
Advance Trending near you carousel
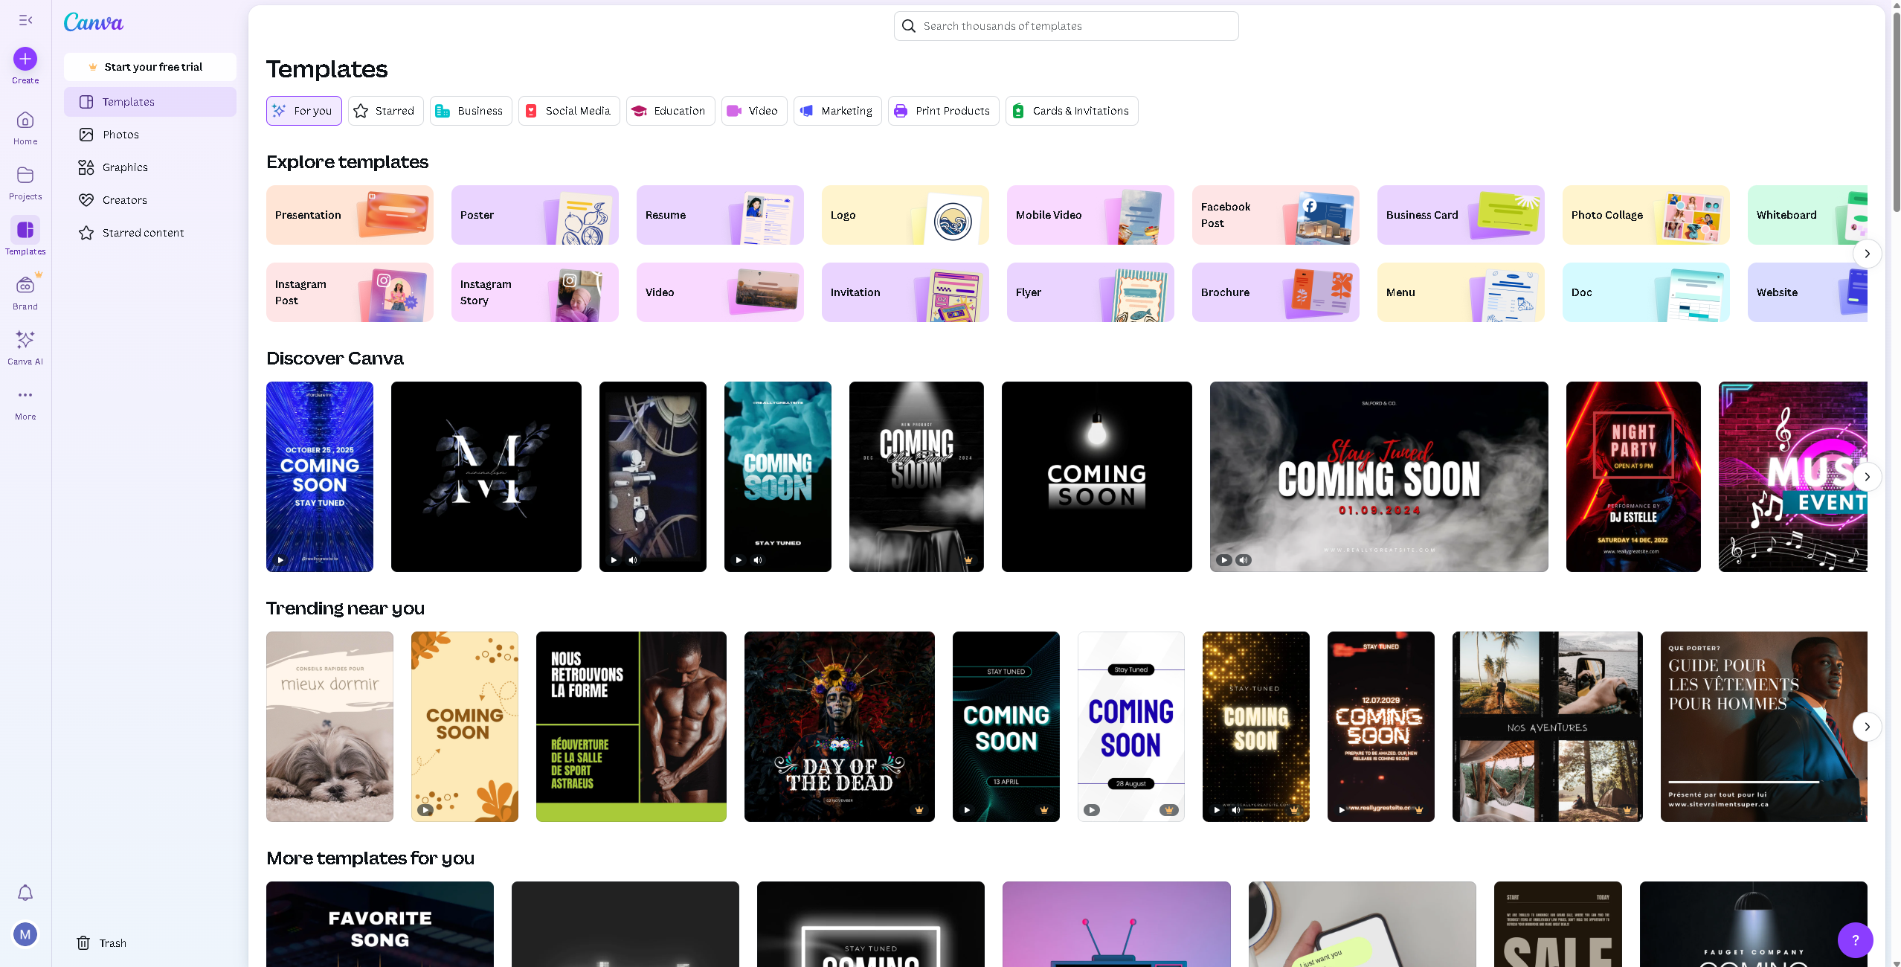pyautogui.click(x=1867, y=727)
